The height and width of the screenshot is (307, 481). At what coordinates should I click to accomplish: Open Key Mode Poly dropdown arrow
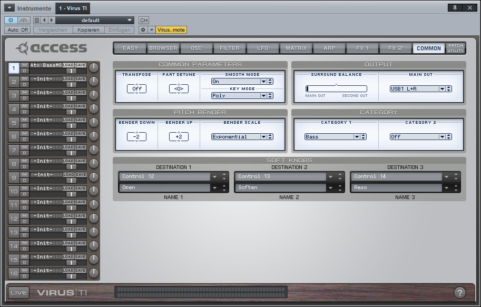coord(263,95)
